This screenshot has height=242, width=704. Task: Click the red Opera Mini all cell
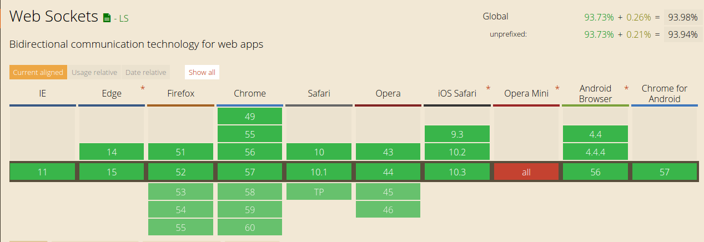[526, 172]
